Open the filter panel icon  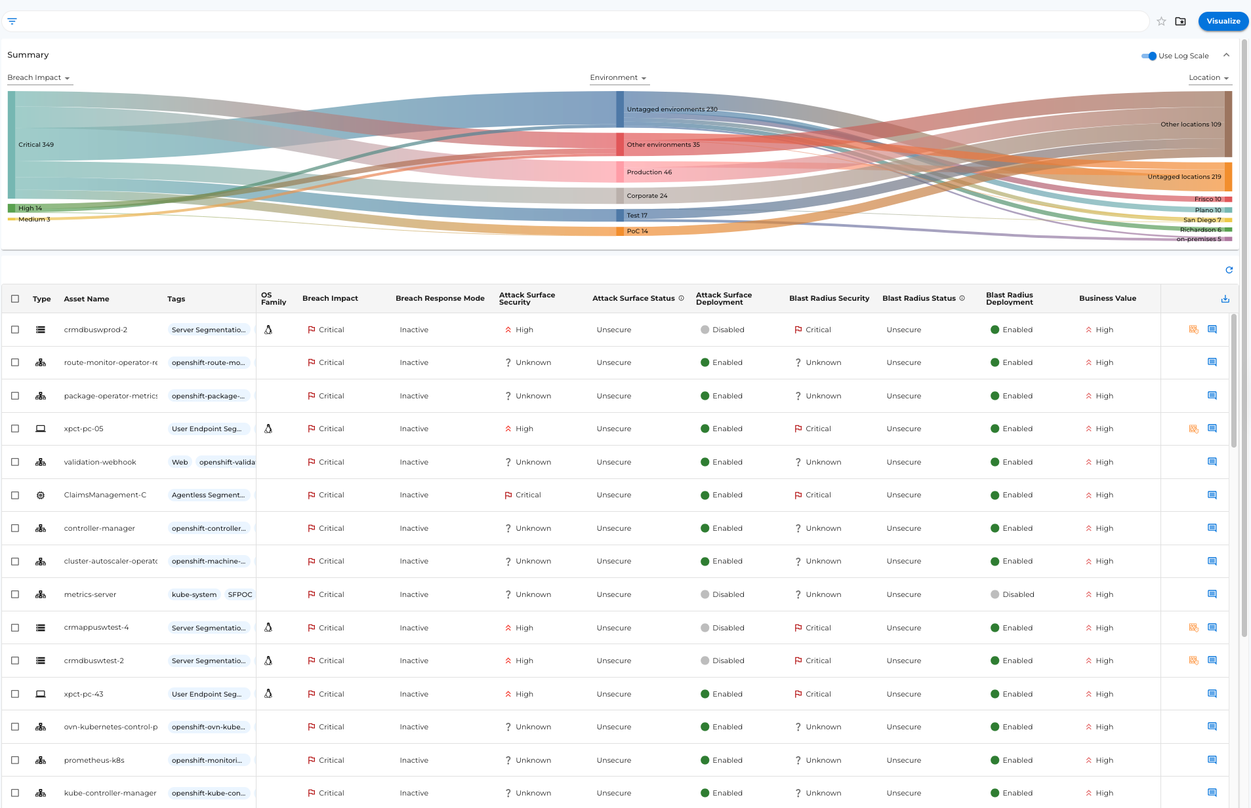(12, 21)
